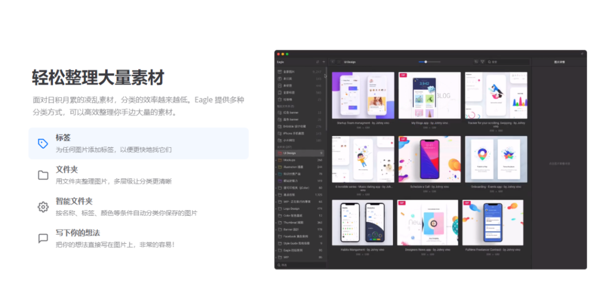Image resolution: width=615 pixels, height=296 pixels.
Task: Click the plus icon in Eagle sidebar header
Action: coord(323,62)
